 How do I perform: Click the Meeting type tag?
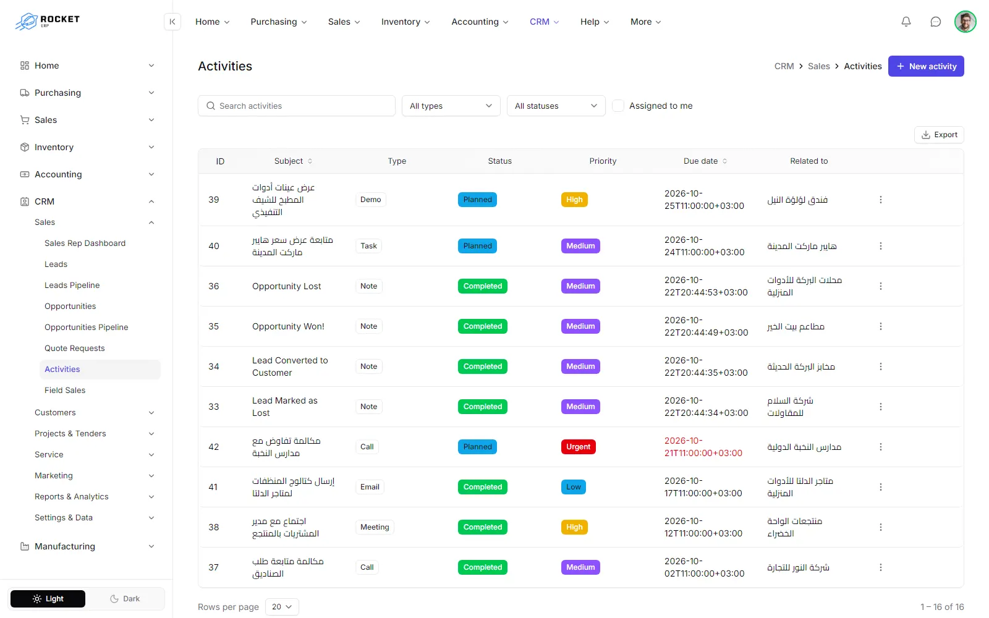coord(375,527)
